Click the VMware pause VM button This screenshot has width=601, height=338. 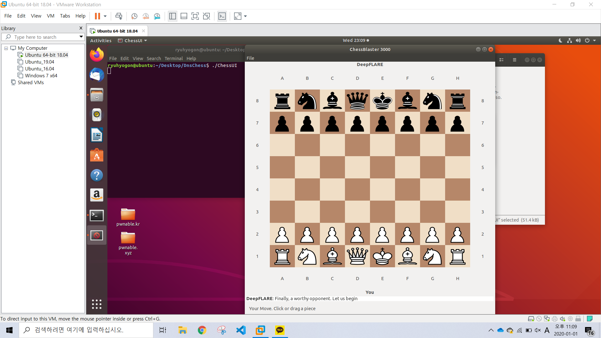tap(97, 16)
